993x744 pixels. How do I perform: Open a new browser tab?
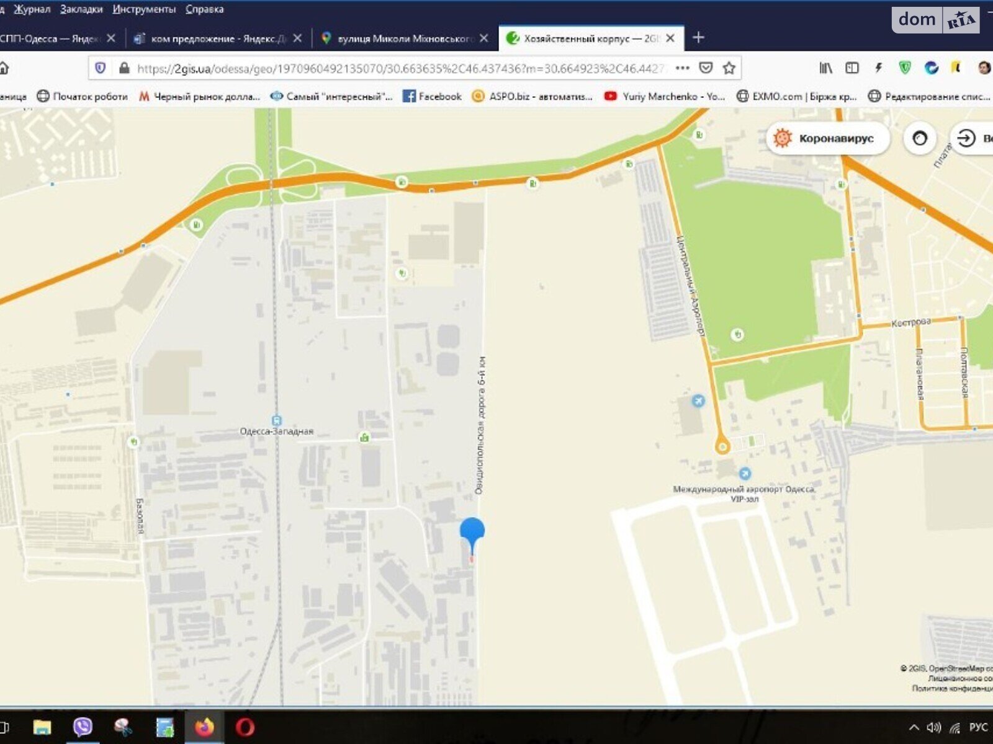tap(698, 38)
